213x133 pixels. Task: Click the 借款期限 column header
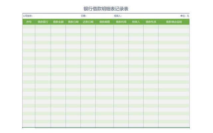105,22
